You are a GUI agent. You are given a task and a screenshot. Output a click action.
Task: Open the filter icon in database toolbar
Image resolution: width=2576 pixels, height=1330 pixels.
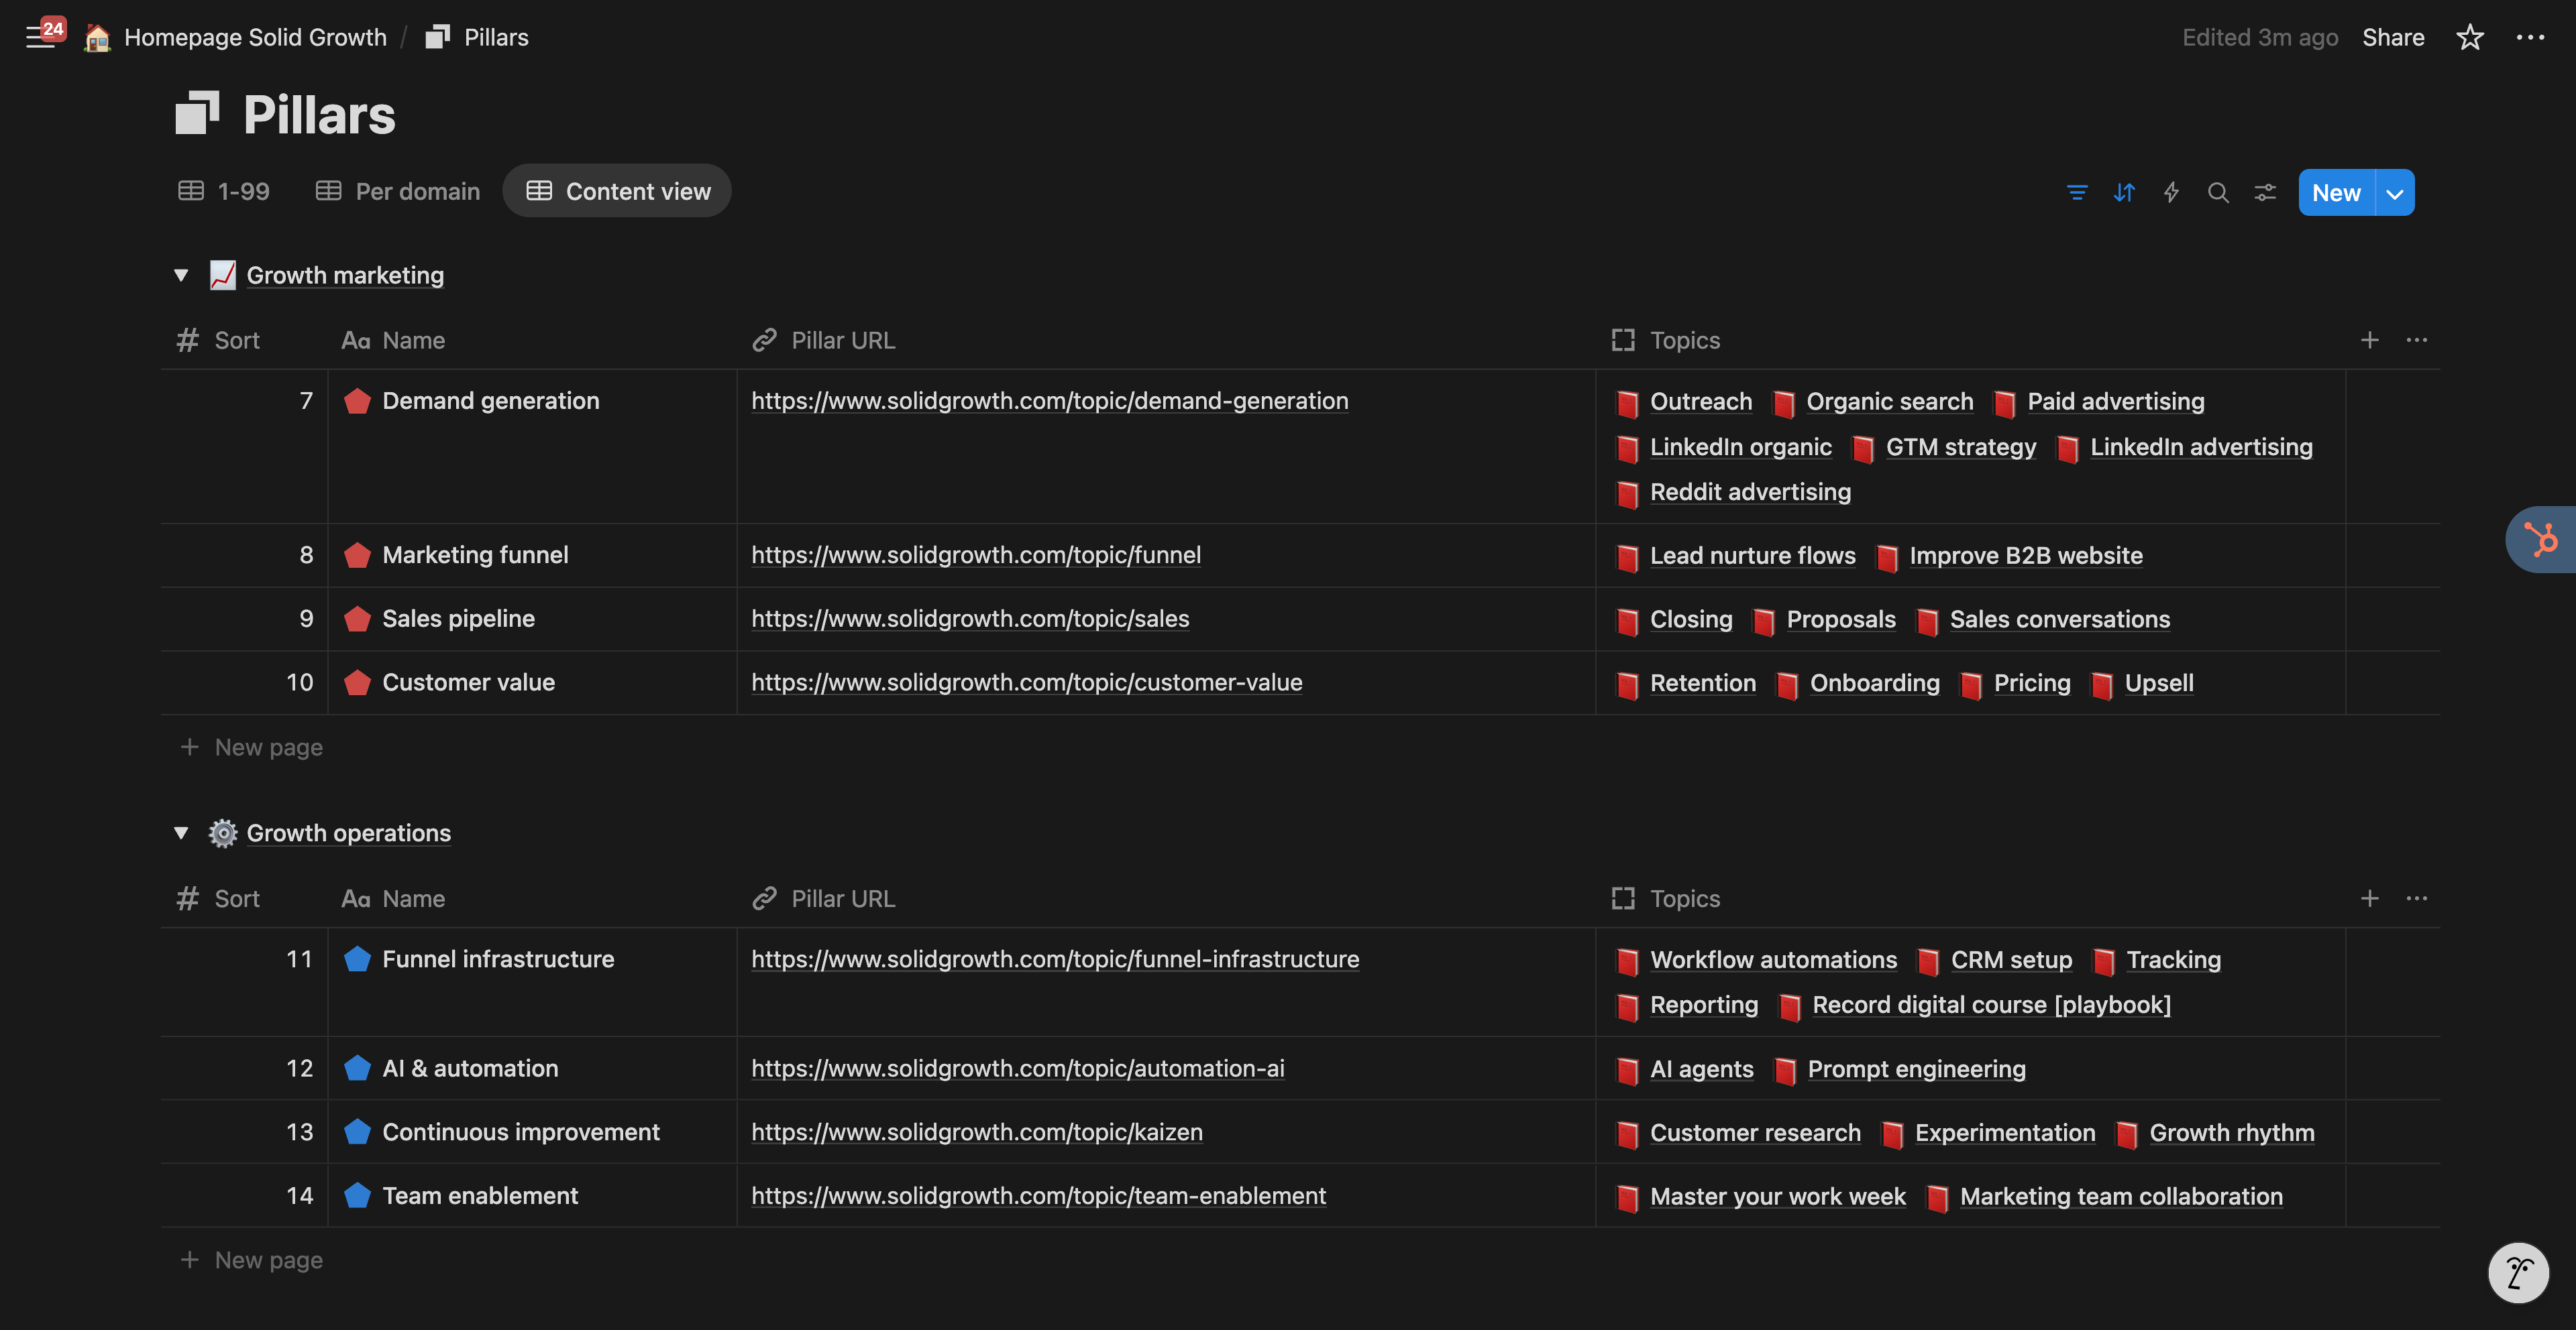[x=2077, y=193]
